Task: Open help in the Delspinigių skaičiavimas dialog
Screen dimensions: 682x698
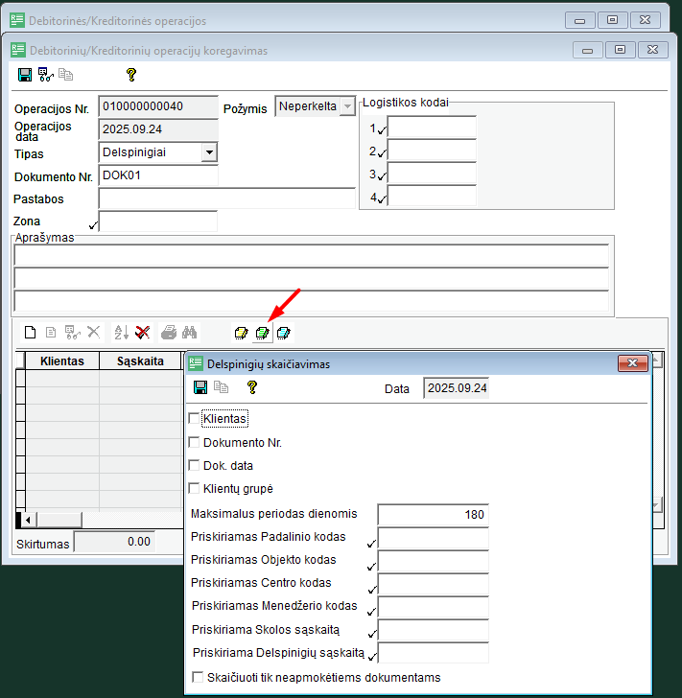Action: click(252, 387)
